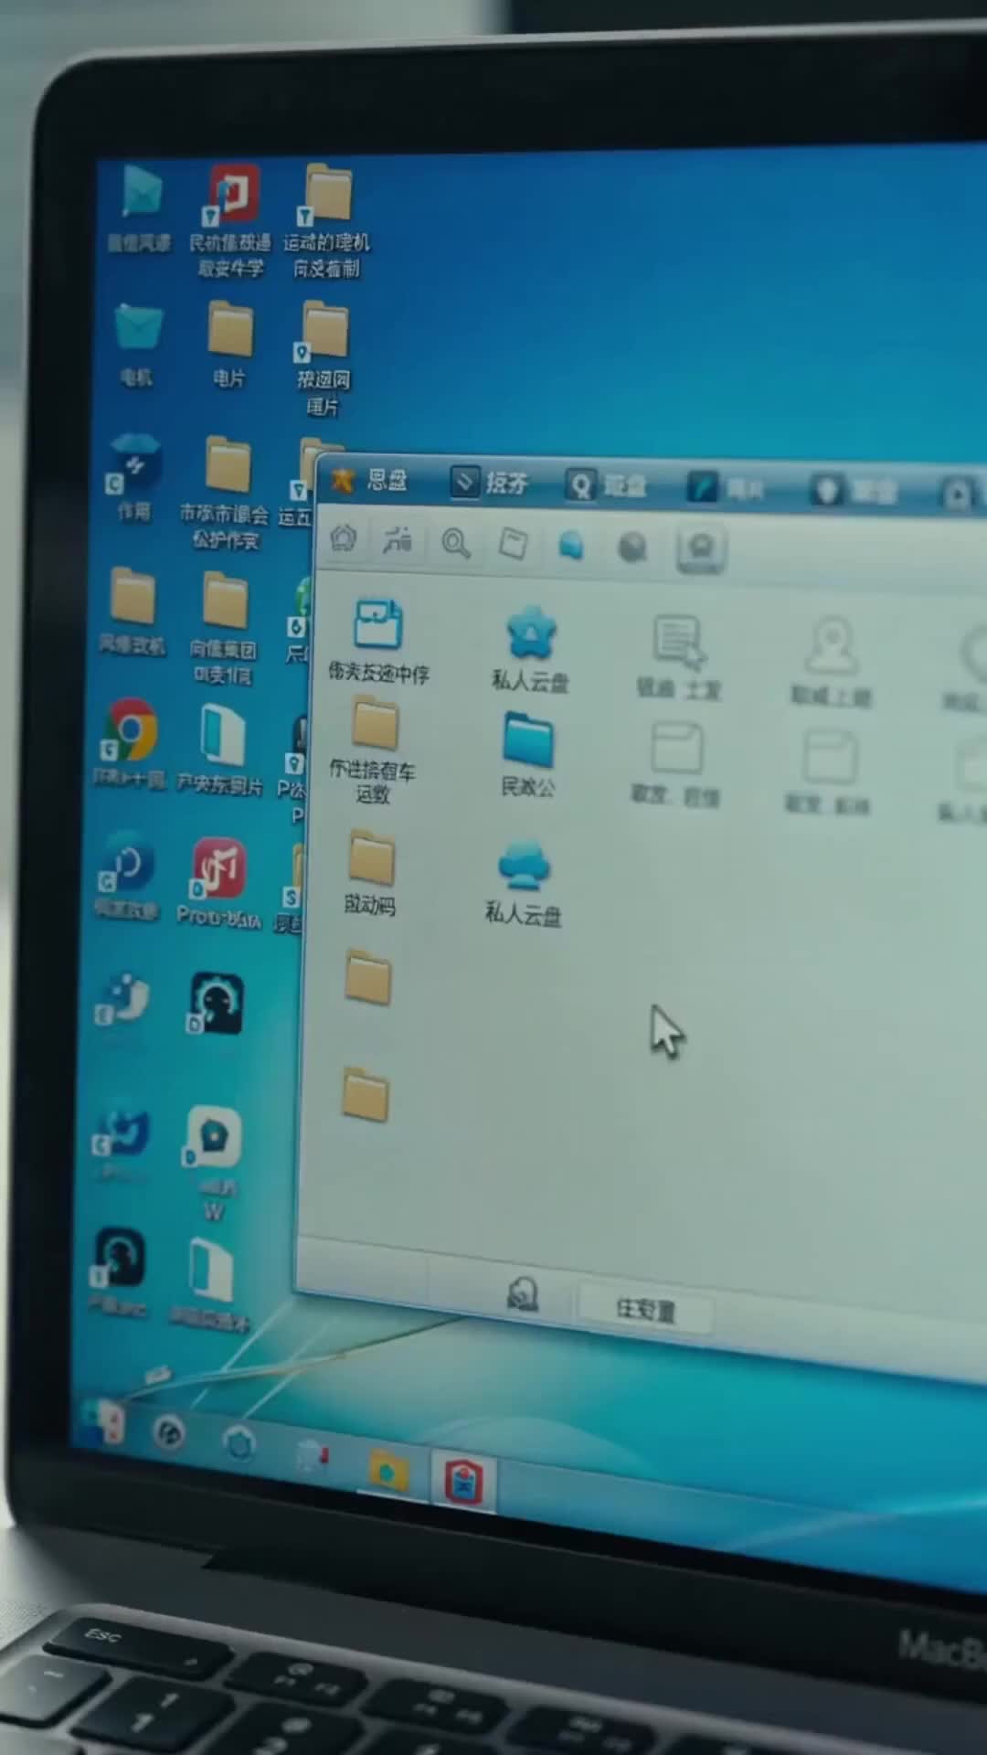Launch Google Chrome from the desktop

click(x=131, y=729)
